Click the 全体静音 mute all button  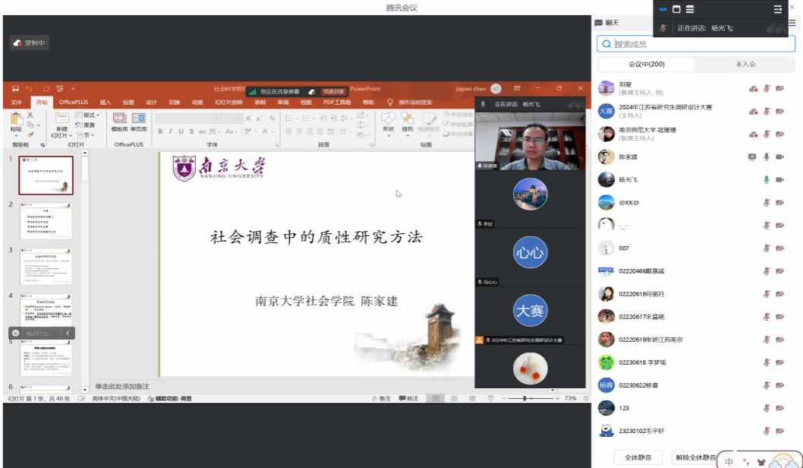[x=638, y=457]
